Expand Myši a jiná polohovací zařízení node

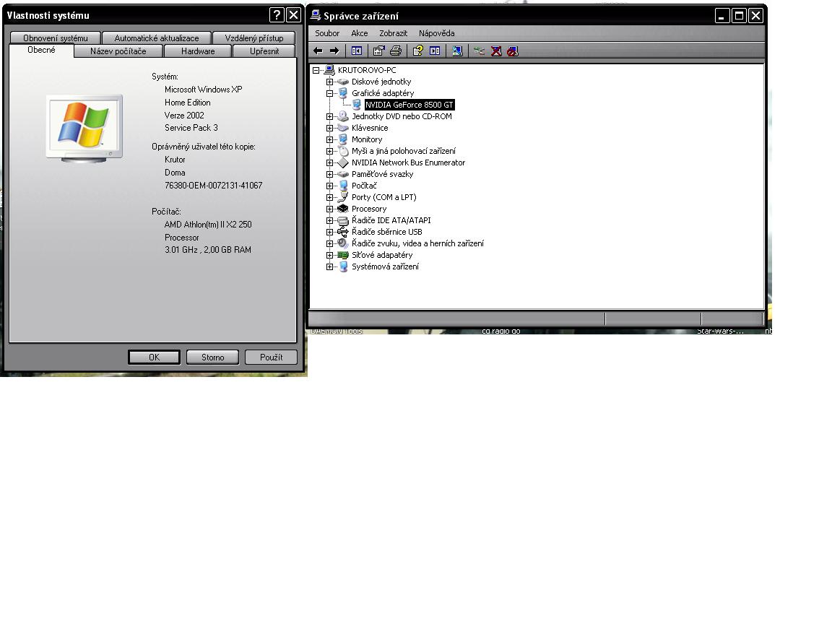point(329,151)
